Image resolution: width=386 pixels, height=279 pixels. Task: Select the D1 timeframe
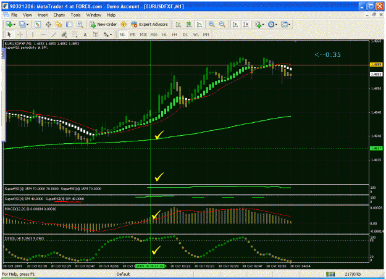tap(185, 35)
